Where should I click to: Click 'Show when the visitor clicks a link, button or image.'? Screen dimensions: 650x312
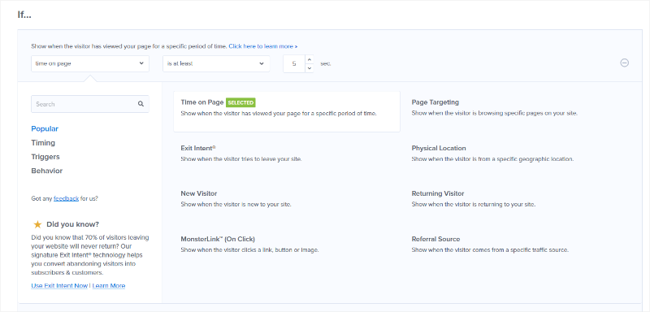coord(249,250)
